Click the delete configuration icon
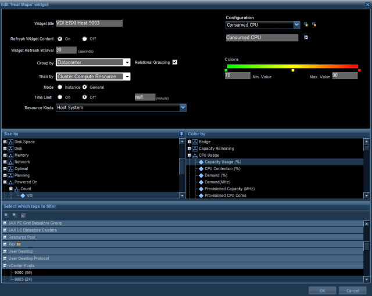 click(314, 25)
